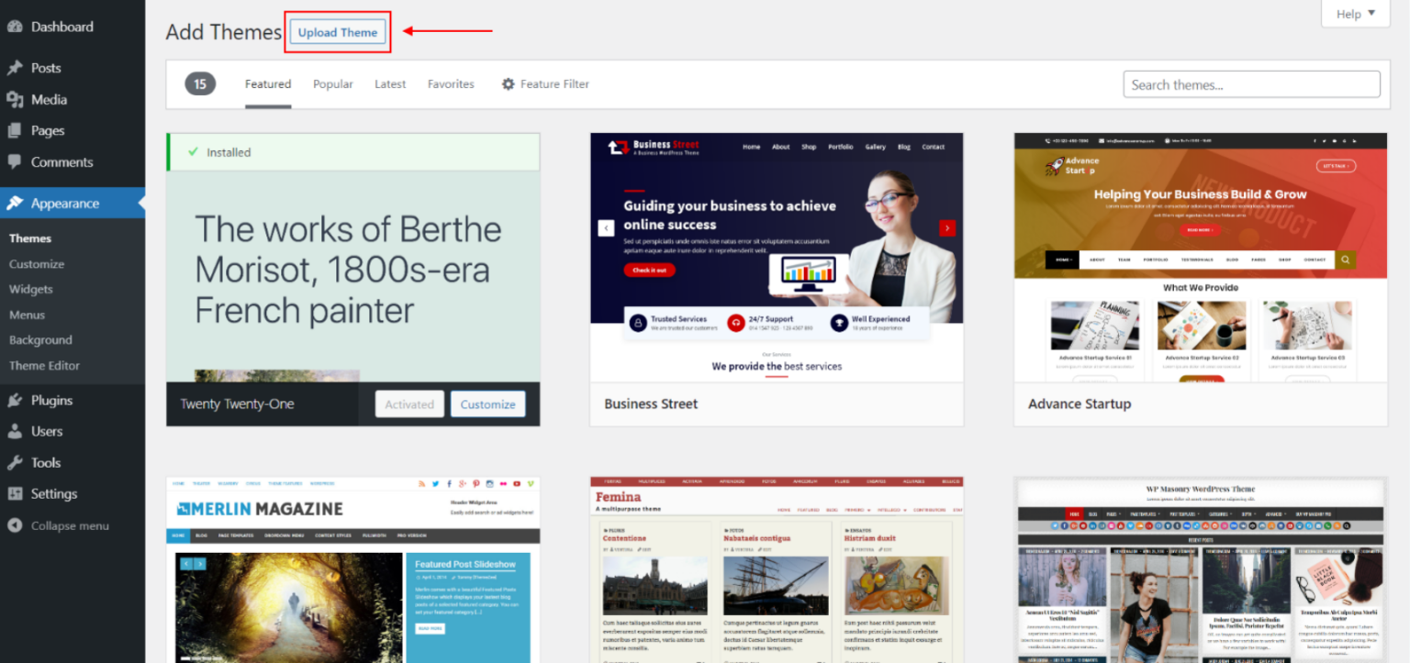Select Latest in the themes filter bar
Image resolution: width=1410 pixels, height=663 pixels.
(389, 83)
